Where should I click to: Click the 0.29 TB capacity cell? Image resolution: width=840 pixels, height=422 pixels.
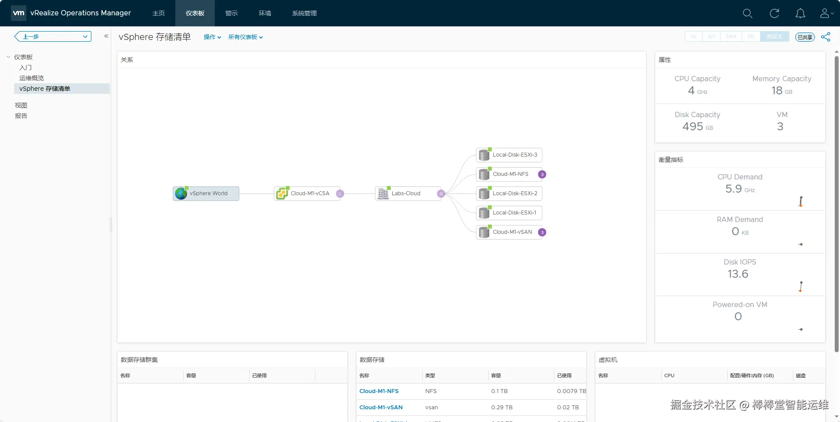(x=502, y=408)
